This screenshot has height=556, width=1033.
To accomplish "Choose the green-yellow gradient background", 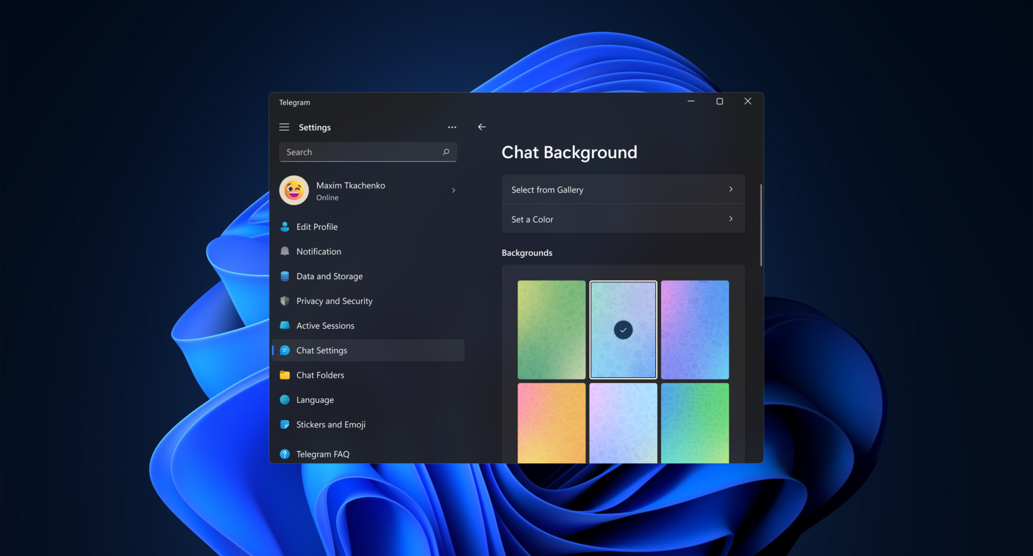I will tap(552, 330).
